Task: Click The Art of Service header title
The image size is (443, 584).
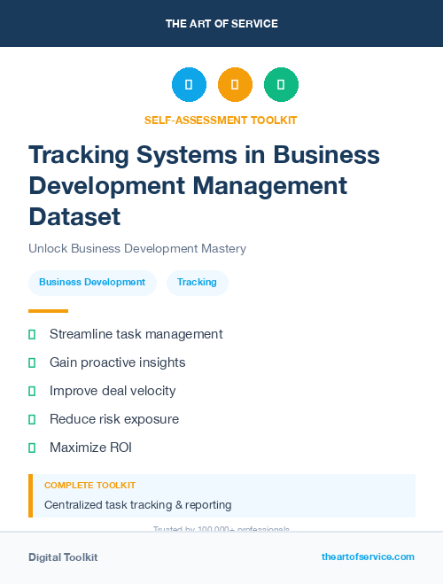Action: (221, 24)
